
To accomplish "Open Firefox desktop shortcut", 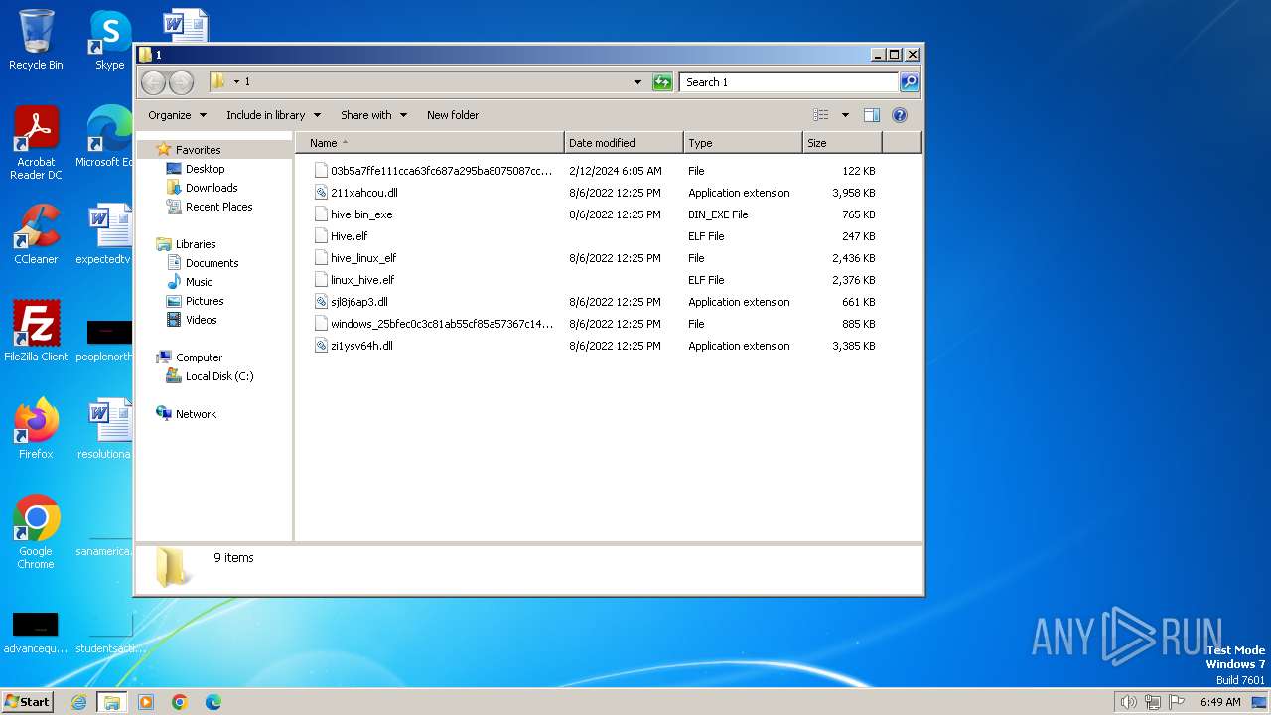I will tap(36, 429).
